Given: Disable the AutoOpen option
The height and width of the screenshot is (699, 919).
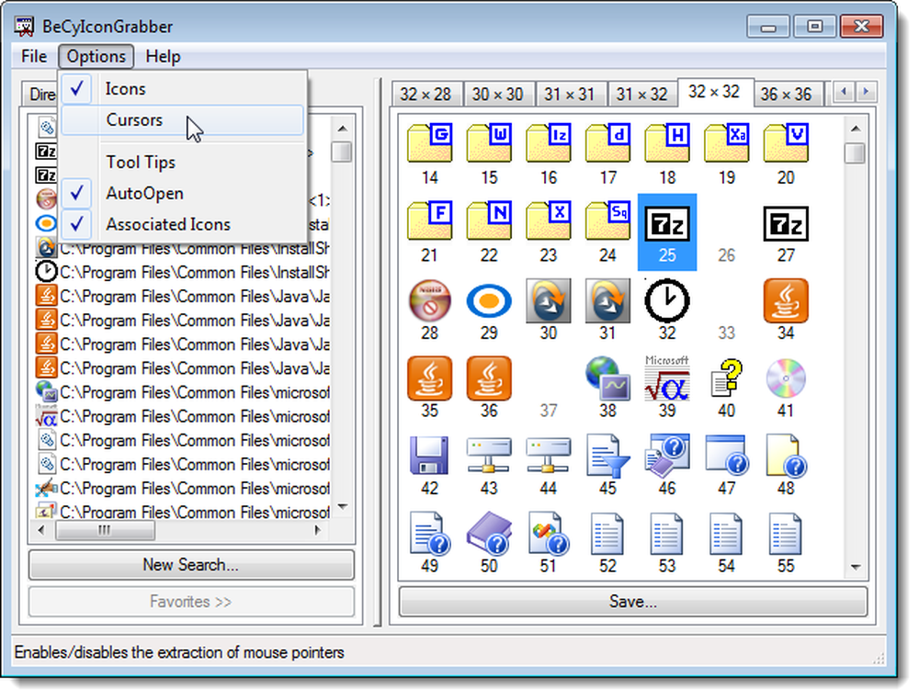Looking at the screenshot, I should (x=182, y=194).
